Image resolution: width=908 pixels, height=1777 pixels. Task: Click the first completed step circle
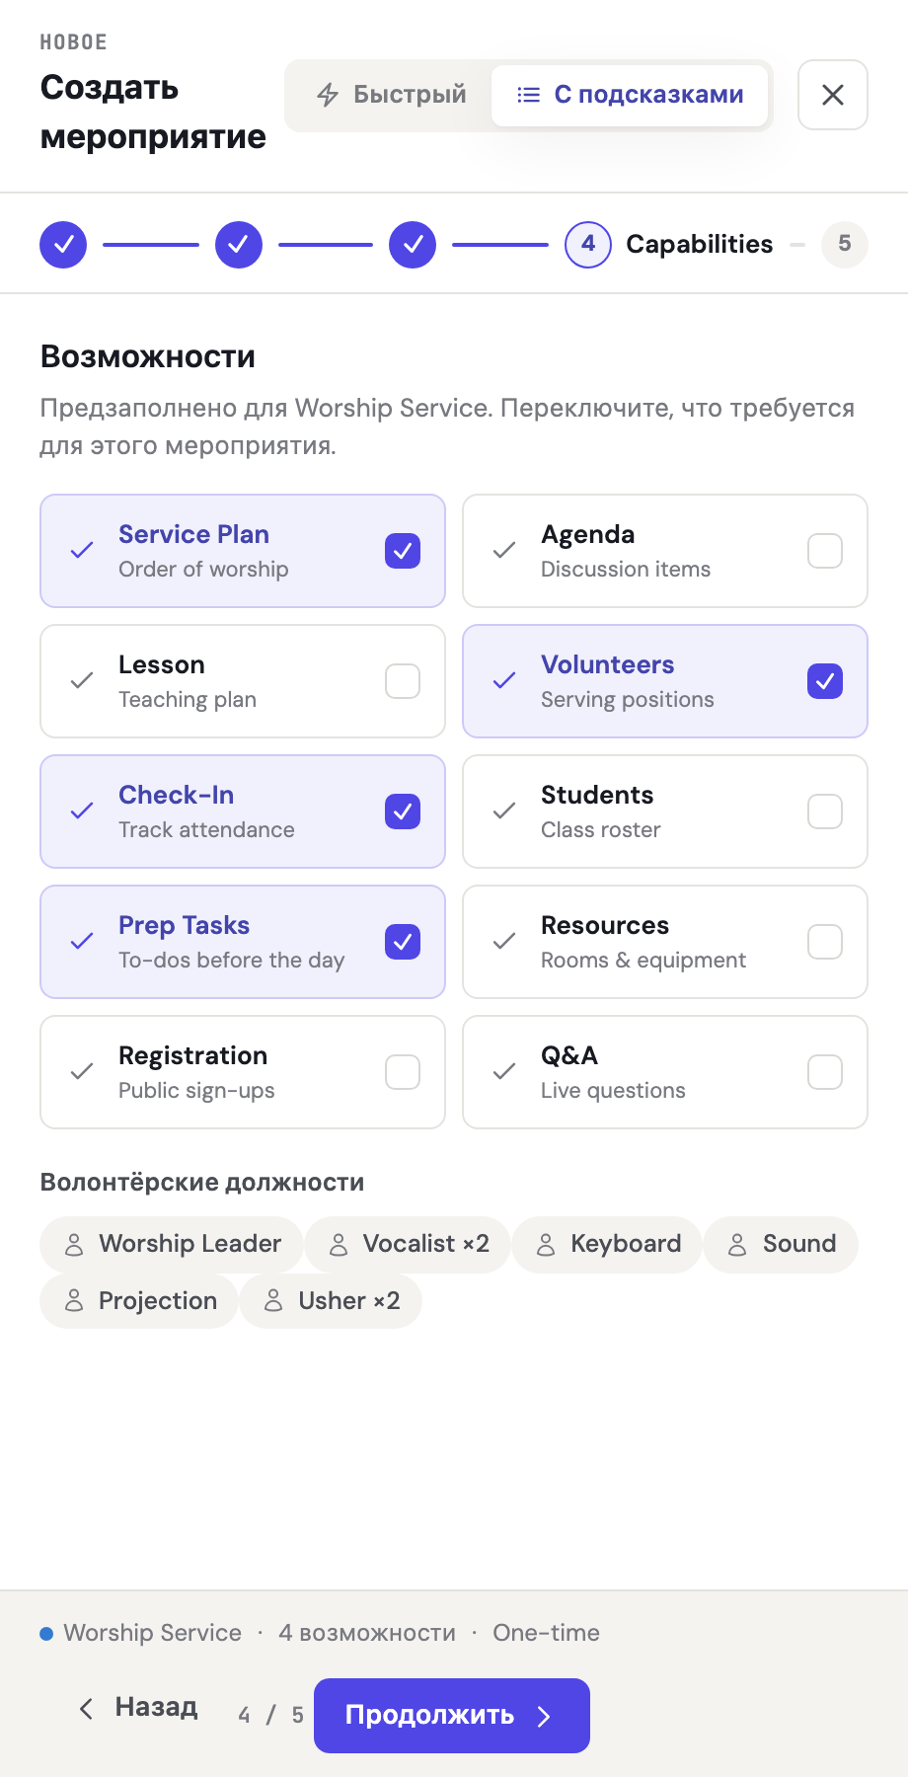point(63,244)
